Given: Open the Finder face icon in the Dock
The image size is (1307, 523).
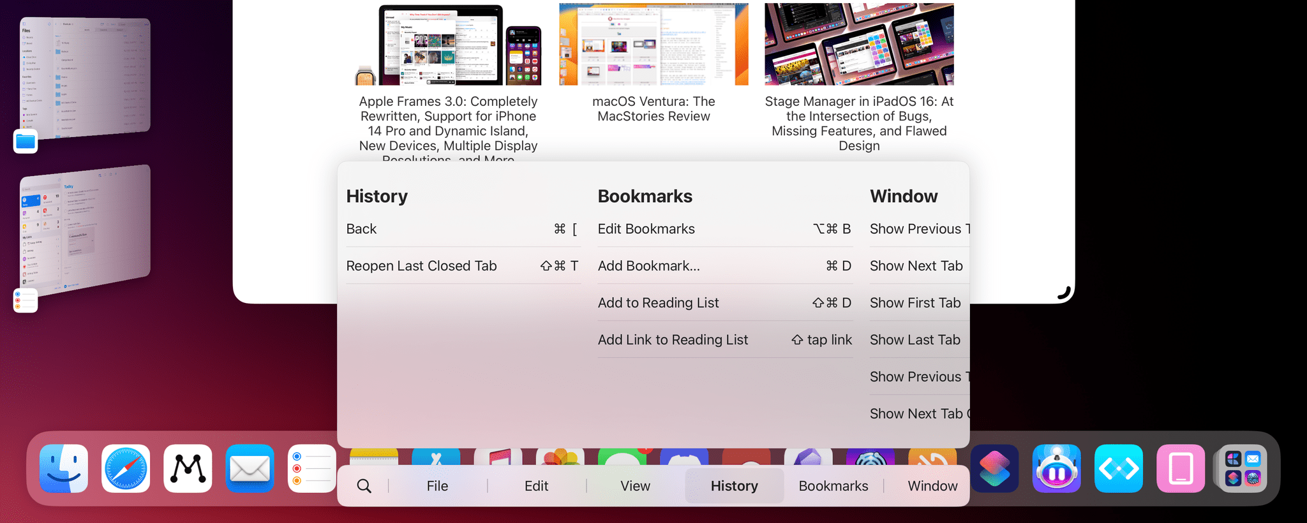Looking at the screenshot, I should click(x=64, y=468).
